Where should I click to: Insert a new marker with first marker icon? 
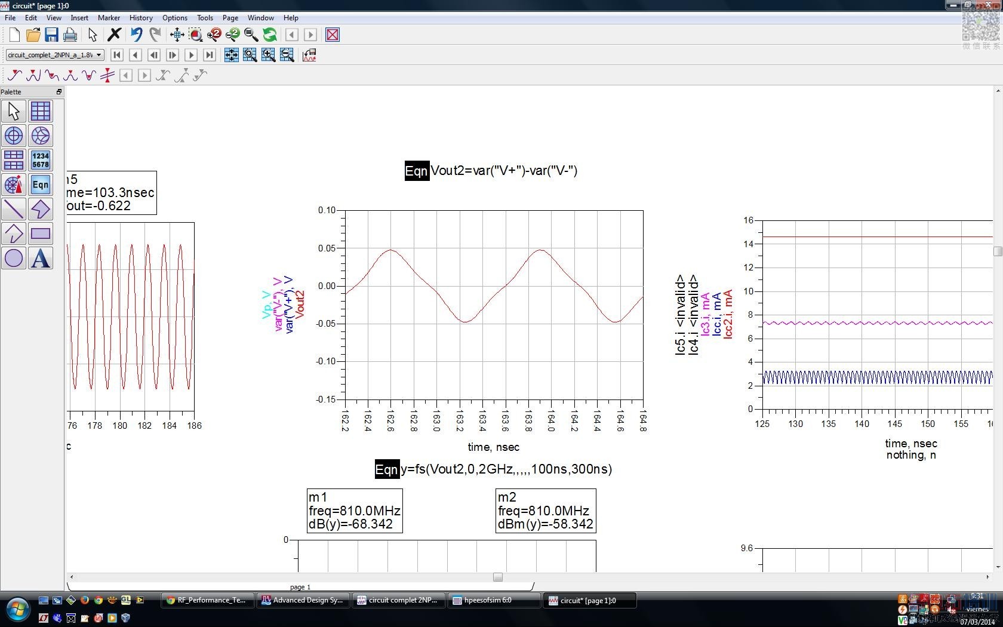(14, 75)
